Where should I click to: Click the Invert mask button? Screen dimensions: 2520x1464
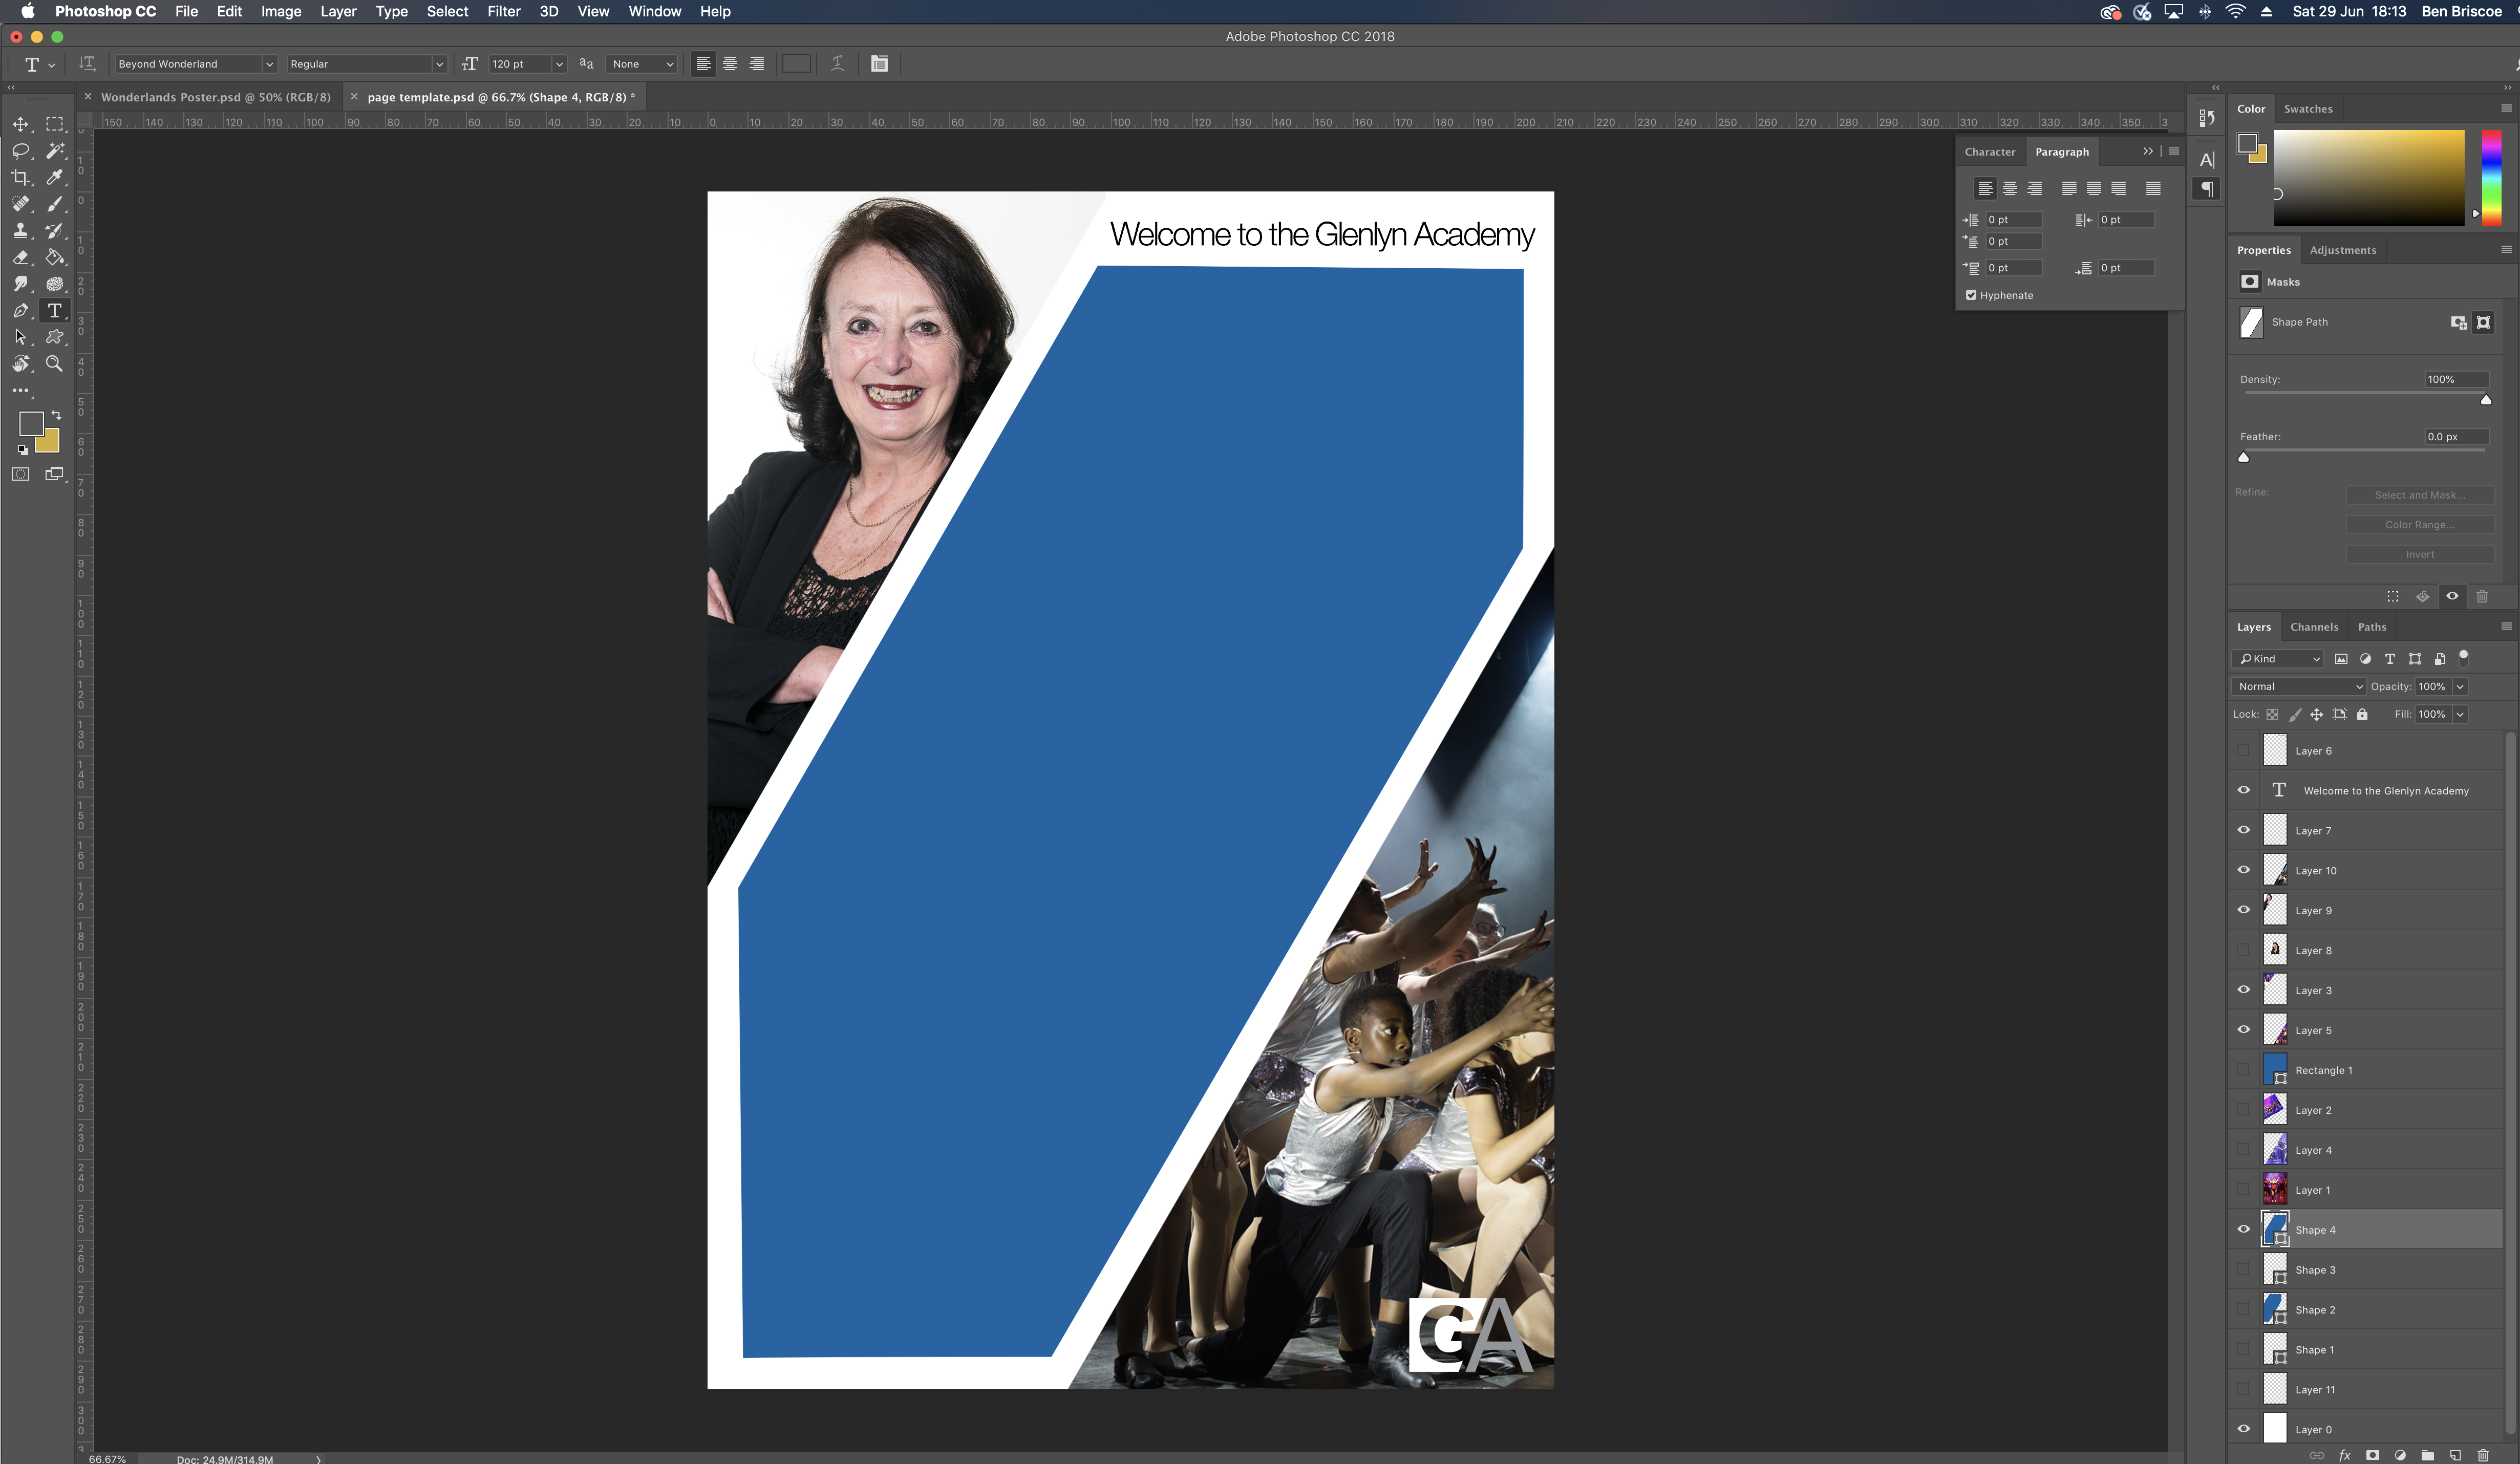[x=2420, y=555]
